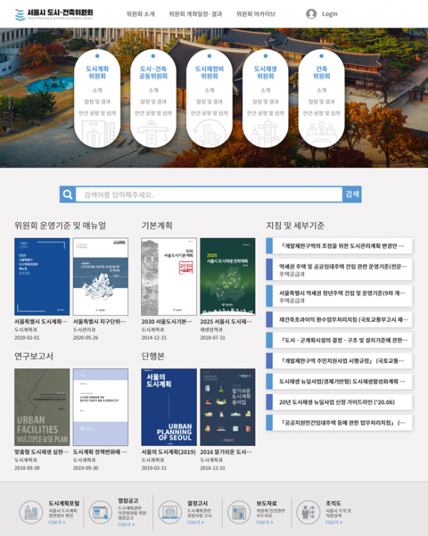Viewport: 428px width, 536px height.
Task: Open the 위원회 소개 menu
Action: 141,14
